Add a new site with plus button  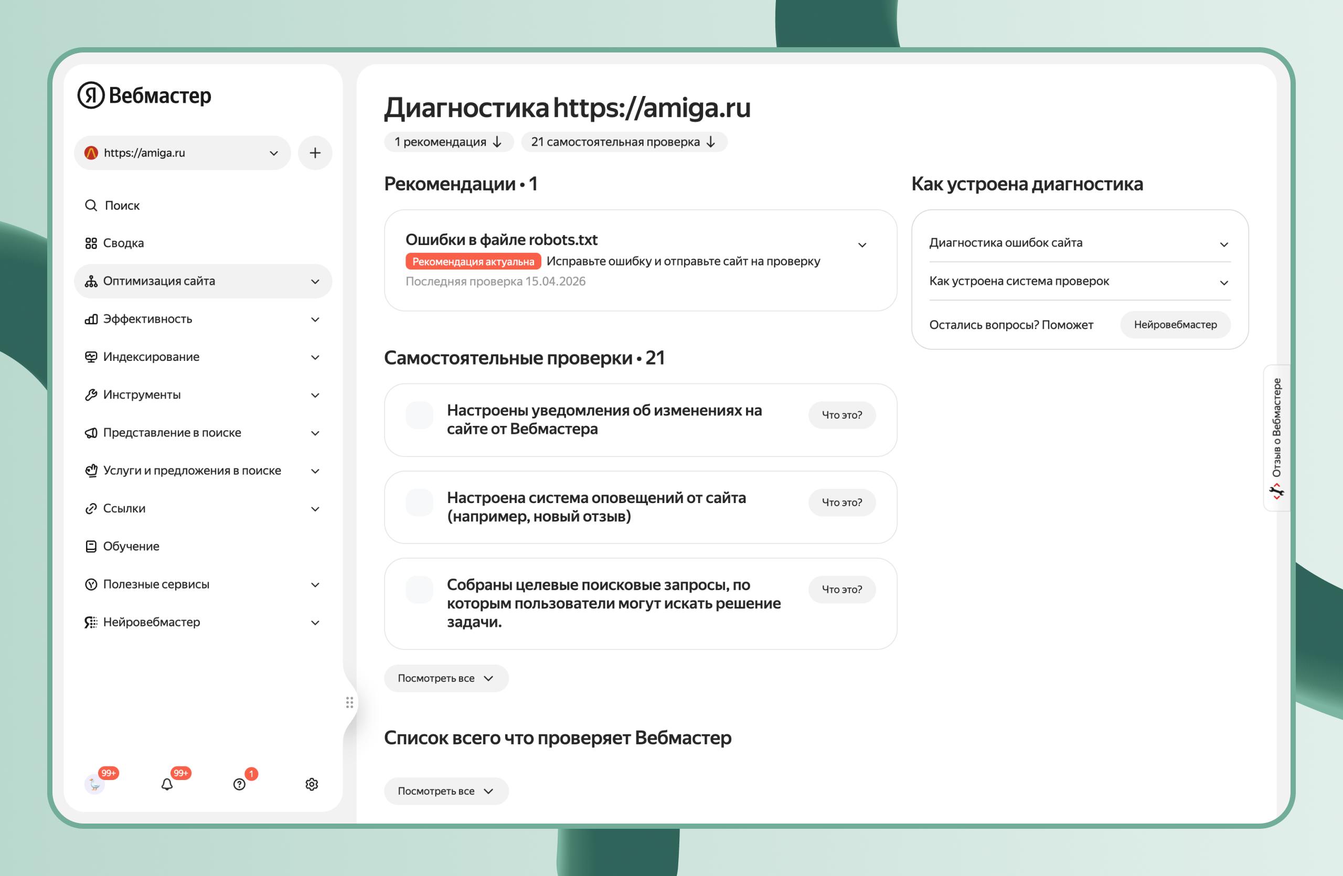tap(315, 153)
